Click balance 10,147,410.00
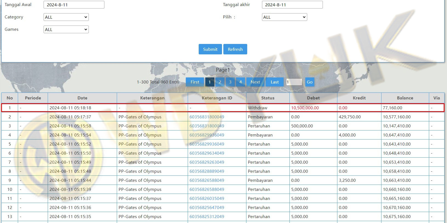This screenshot has width=447, height=223. tap(397, 126)
